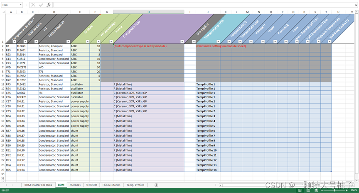Click inside the formula bar input
Image resolution: width=359 pixels, height=193 pixels.
click(204, 5)
